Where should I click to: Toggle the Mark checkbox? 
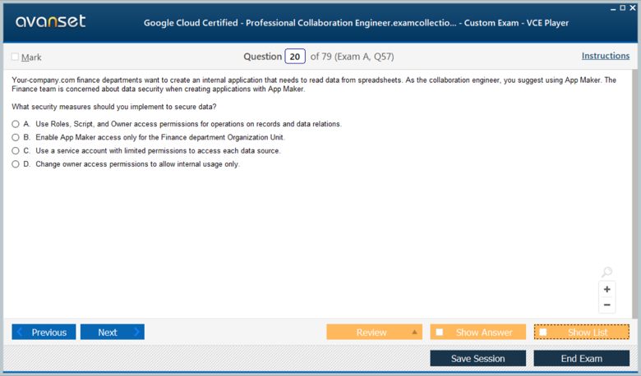(15, 57)
